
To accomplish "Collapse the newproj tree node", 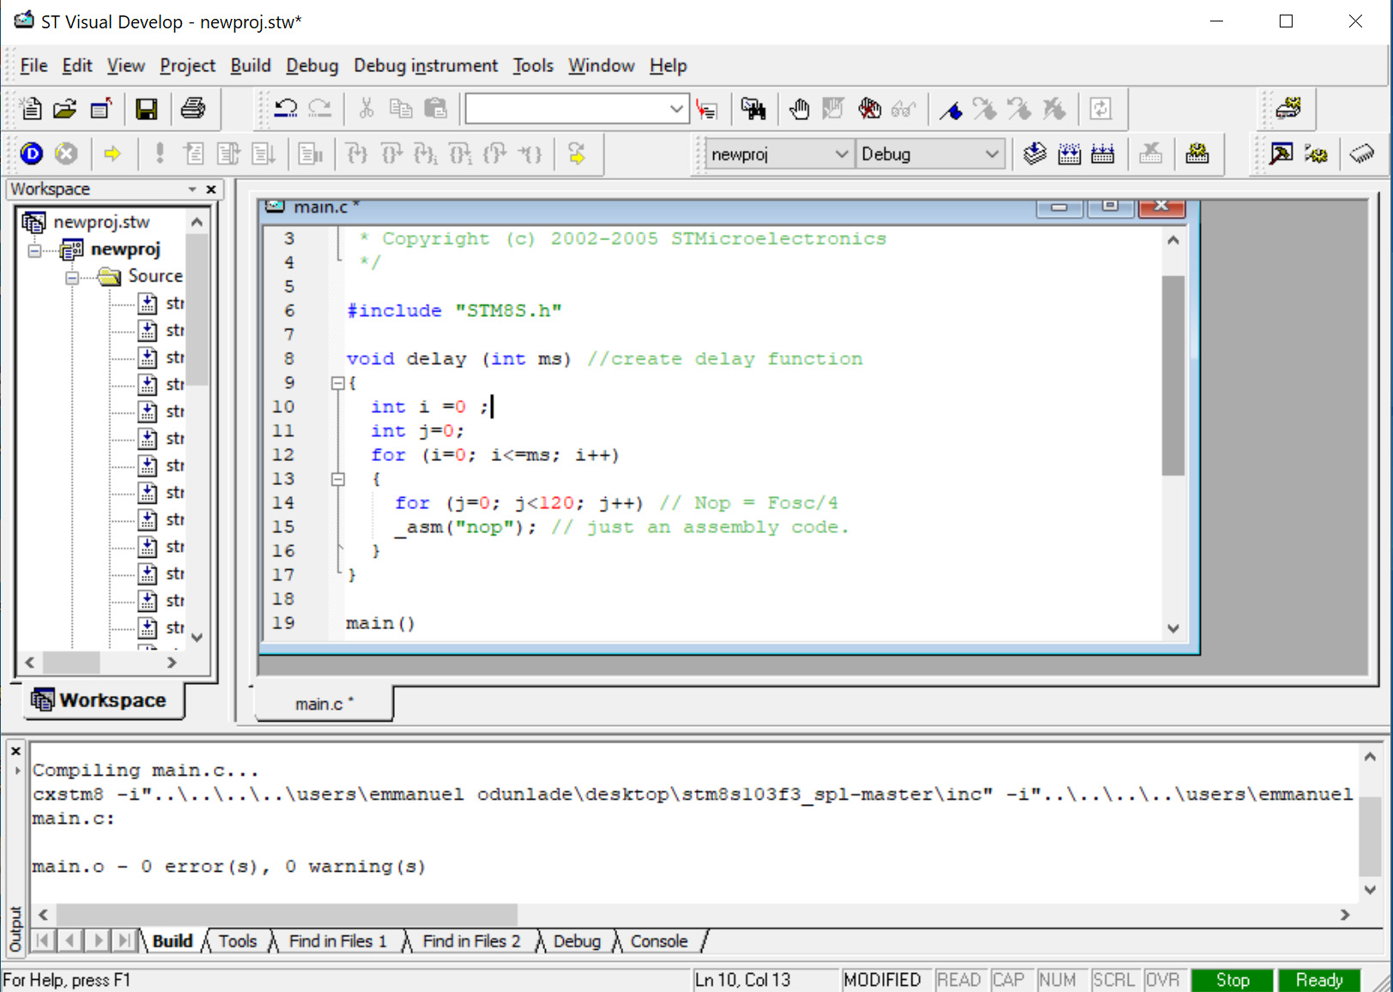I will (x=34, y=251).
